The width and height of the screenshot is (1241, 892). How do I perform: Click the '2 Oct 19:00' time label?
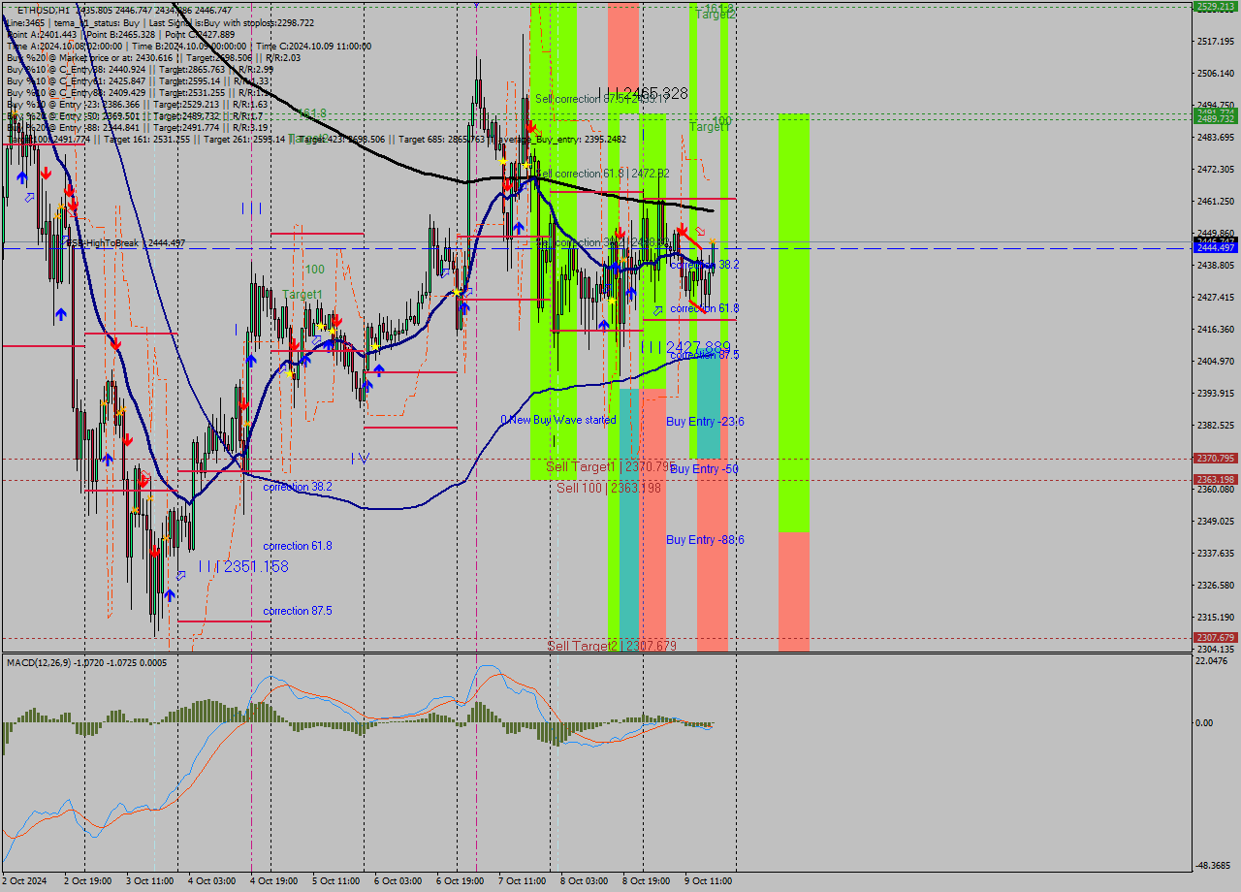[x=88, y=881]
